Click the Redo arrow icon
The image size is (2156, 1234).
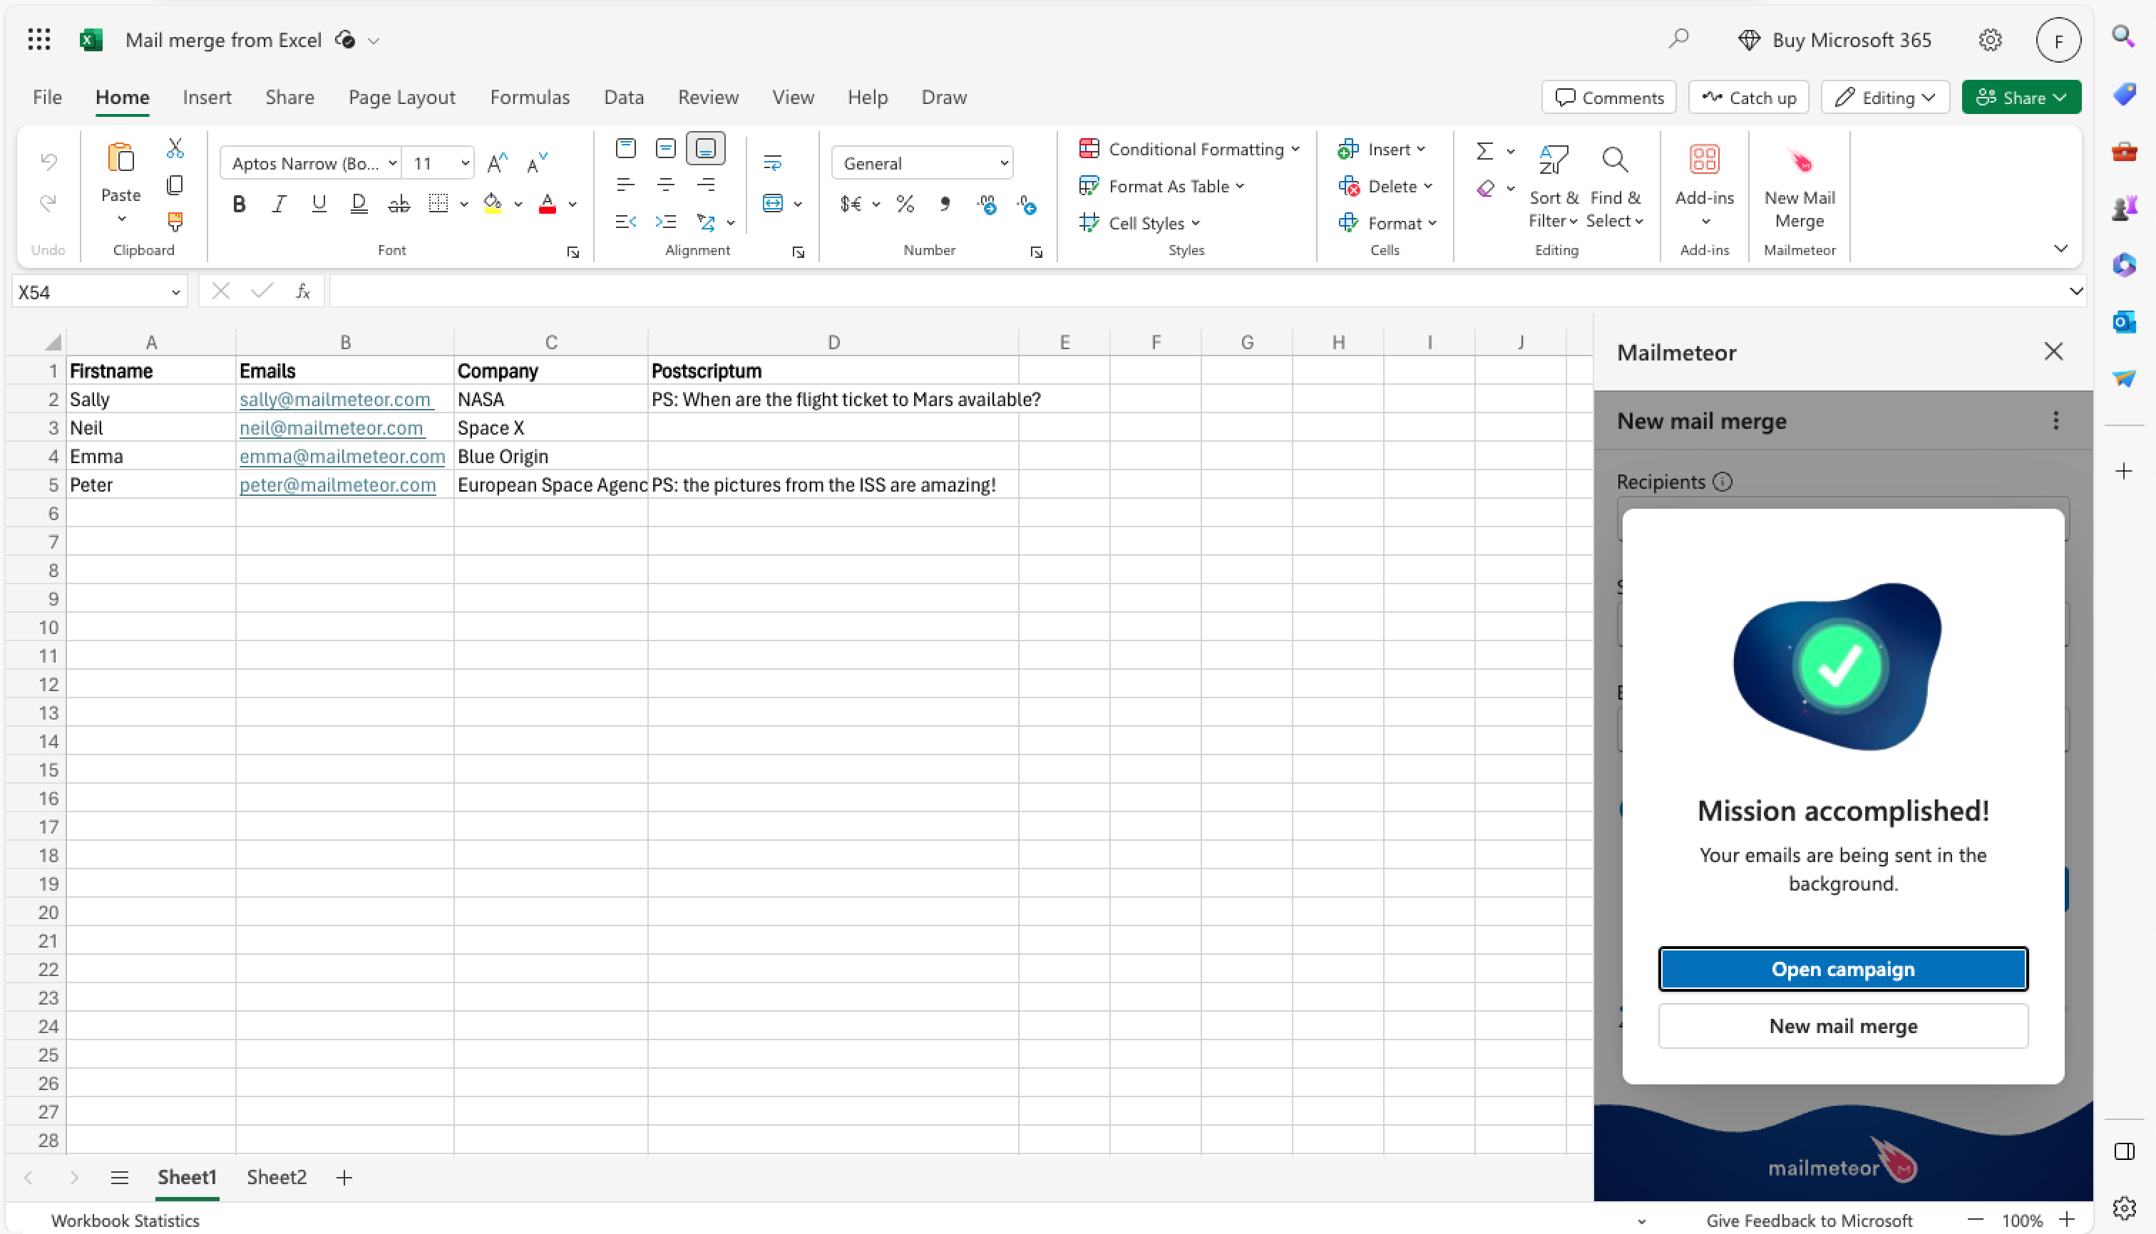point(48,202)
